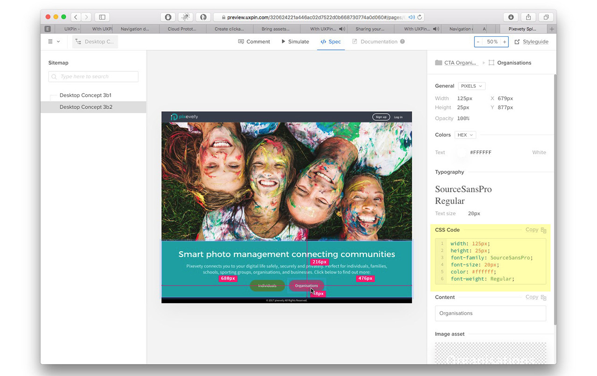Open Safari downloads
Viewport: 597px width, 376px height.
511,17
